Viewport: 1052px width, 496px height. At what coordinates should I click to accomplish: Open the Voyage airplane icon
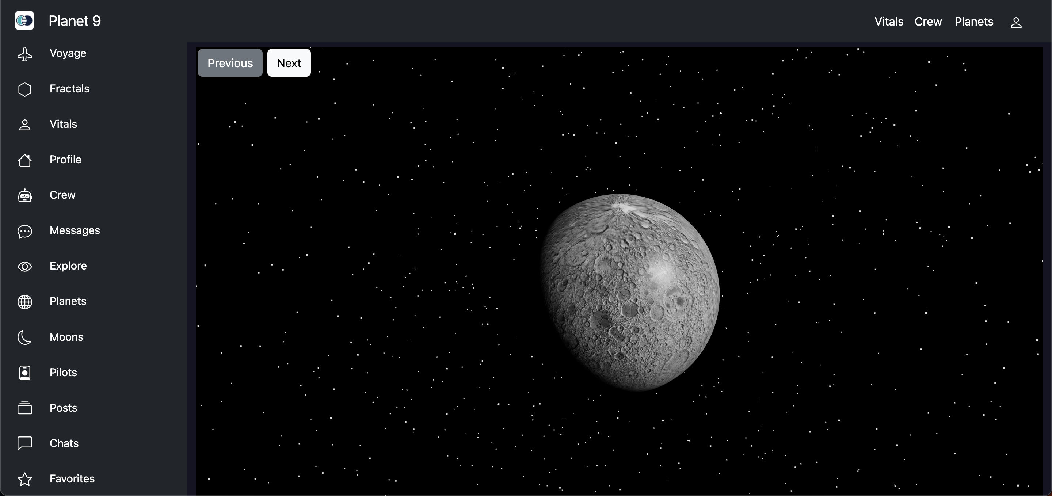point(25,53)
